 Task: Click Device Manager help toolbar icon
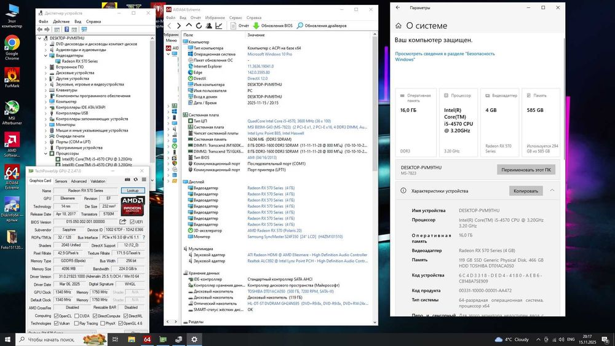pos(66,29)
